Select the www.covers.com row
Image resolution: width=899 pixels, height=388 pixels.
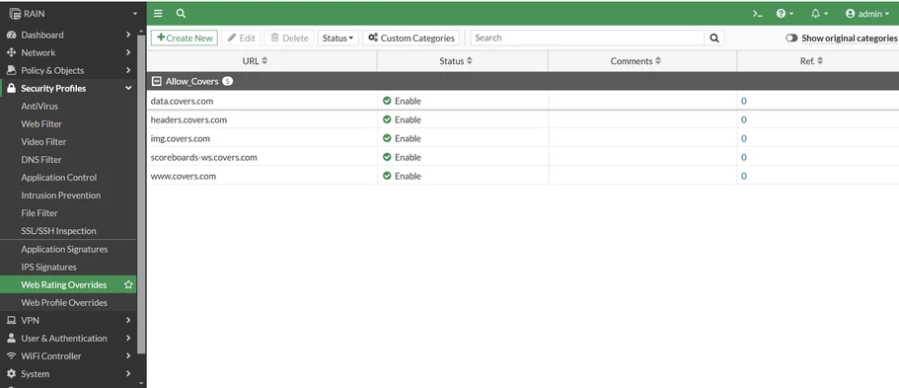tap(523, 176)
